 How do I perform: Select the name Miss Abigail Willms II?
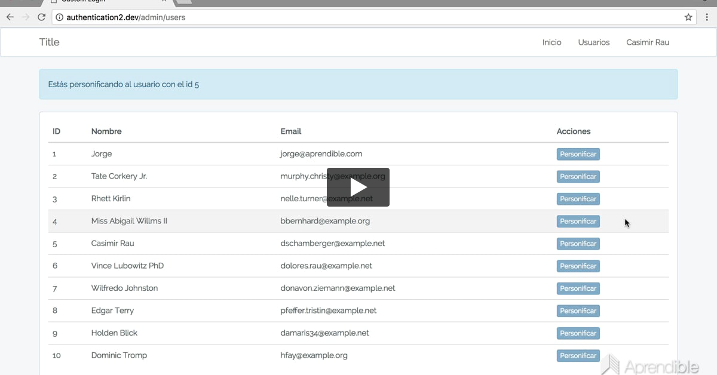129,221
